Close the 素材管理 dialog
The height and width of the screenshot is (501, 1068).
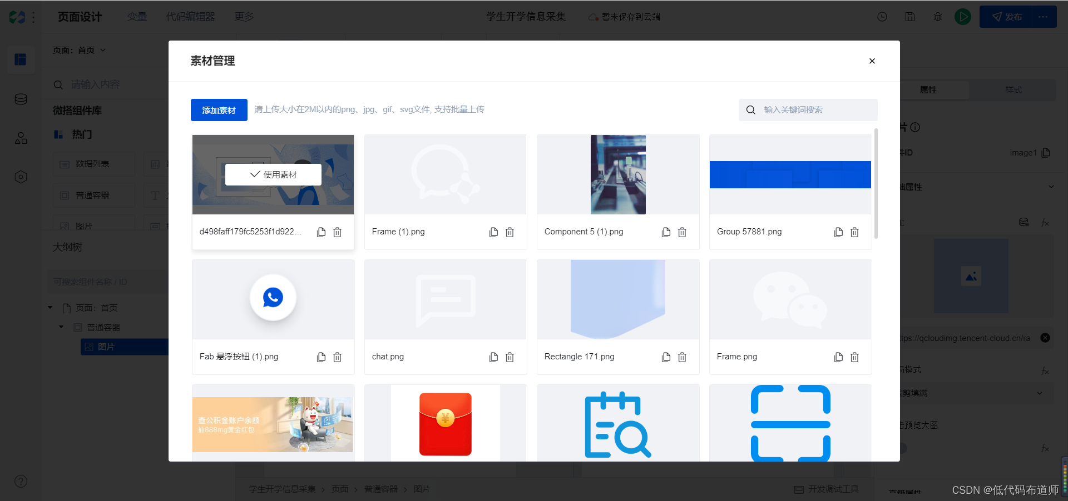point(872,61)
